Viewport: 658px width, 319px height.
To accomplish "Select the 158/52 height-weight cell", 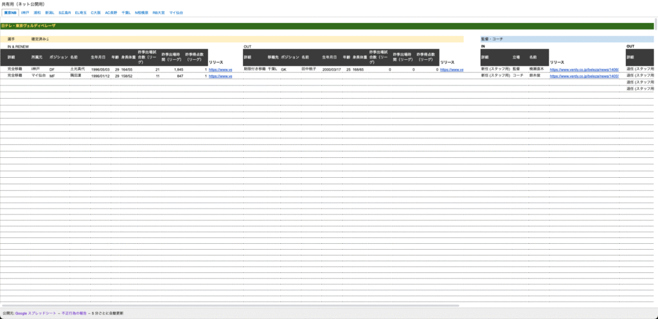I will click(x=127, y=76).
